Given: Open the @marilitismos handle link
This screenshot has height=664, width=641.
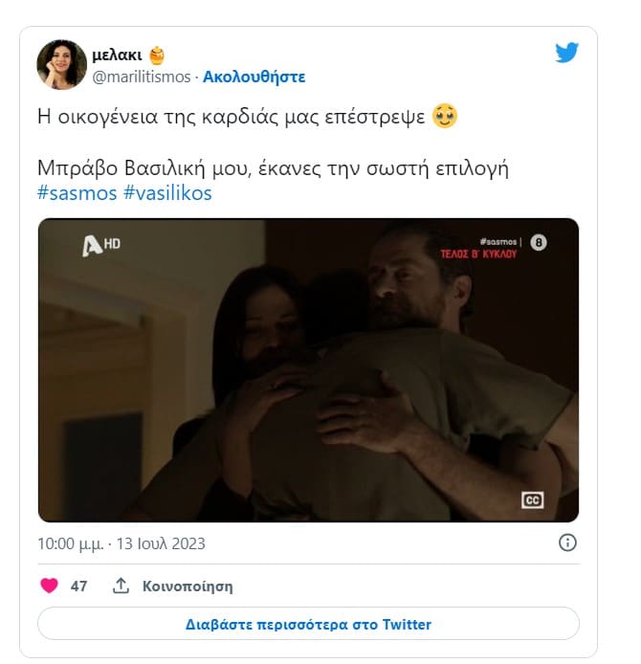Looking at the screenshot, I should pos(142,77).
